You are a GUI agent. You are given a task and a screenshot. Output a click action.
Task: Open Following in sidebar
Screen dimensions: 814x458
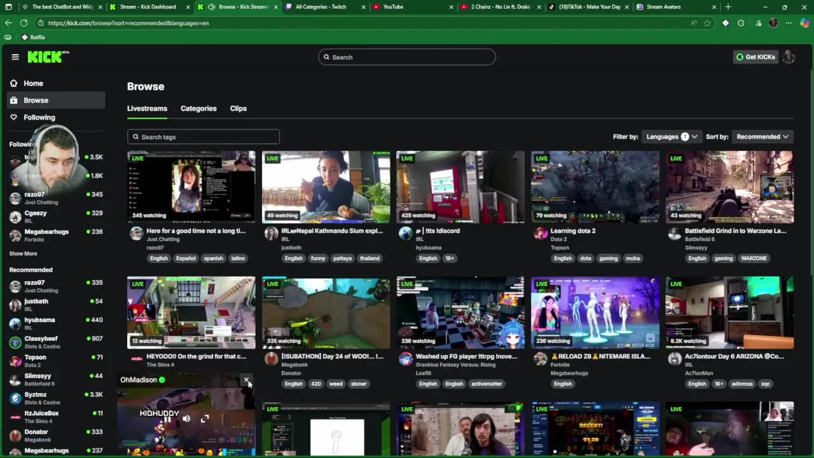56,117
